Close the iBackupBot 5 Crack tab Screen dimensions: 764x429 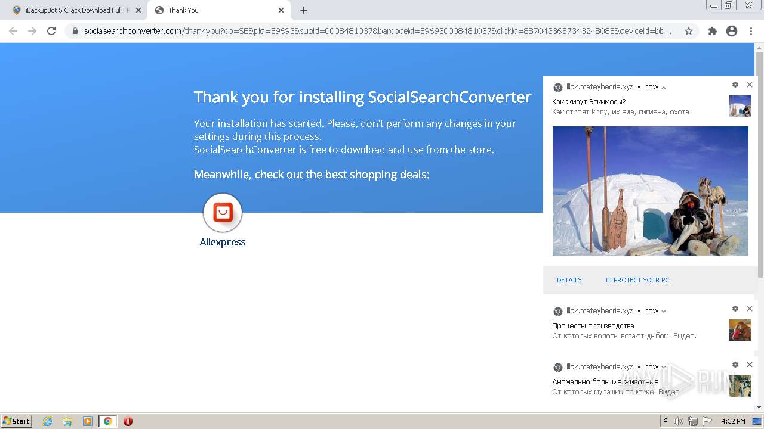coord(138,10)
